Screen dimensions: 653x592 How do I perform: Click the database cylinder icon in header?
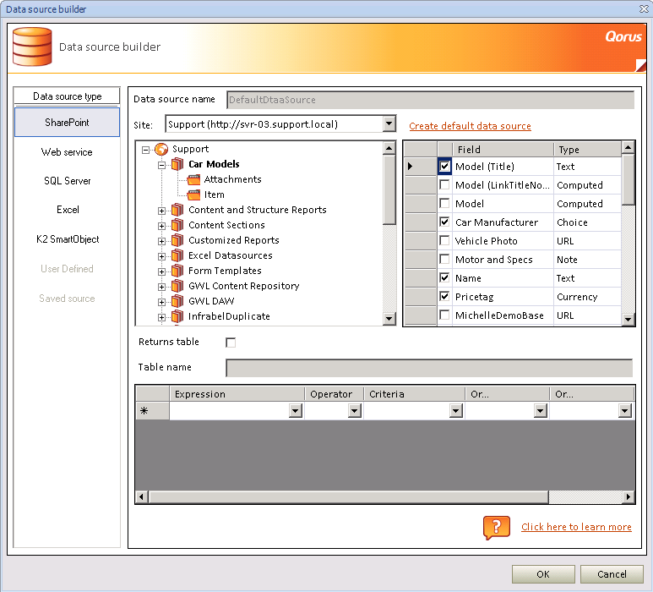pos(32,47)
